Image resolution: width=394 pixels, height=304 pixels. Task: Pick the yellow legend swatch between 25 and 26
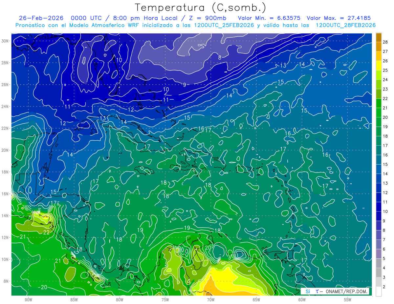(379, 66)
